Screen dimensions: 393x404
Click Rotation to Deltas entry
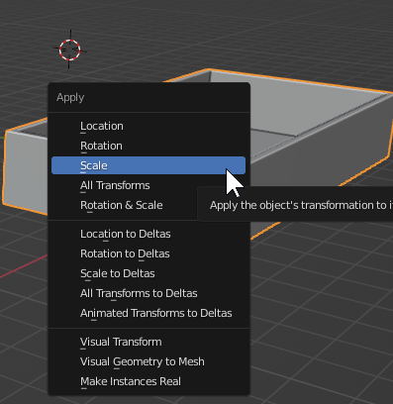pos(148,253)
